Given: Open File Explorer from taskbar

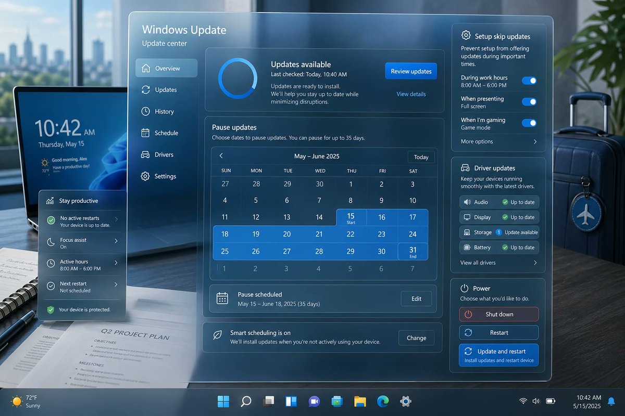Looking at the screenshot, I should [360, 401].
